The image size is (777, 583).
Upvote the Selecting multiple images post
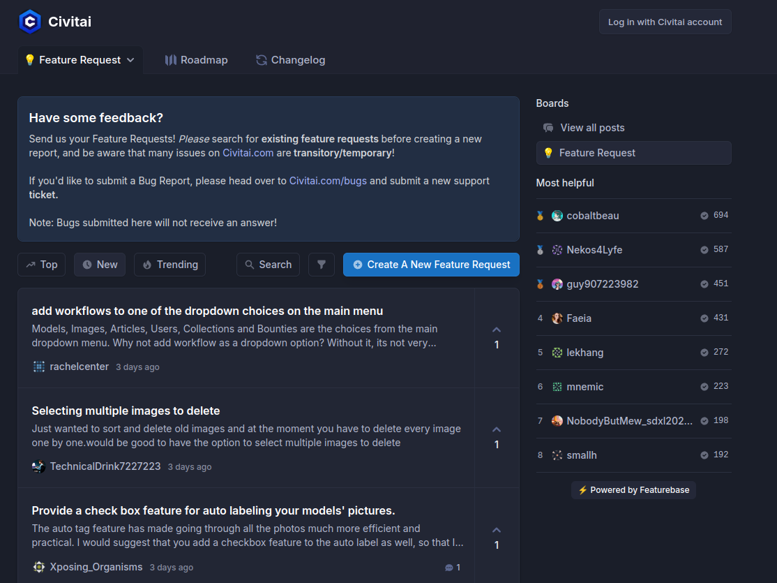(497, 437)
